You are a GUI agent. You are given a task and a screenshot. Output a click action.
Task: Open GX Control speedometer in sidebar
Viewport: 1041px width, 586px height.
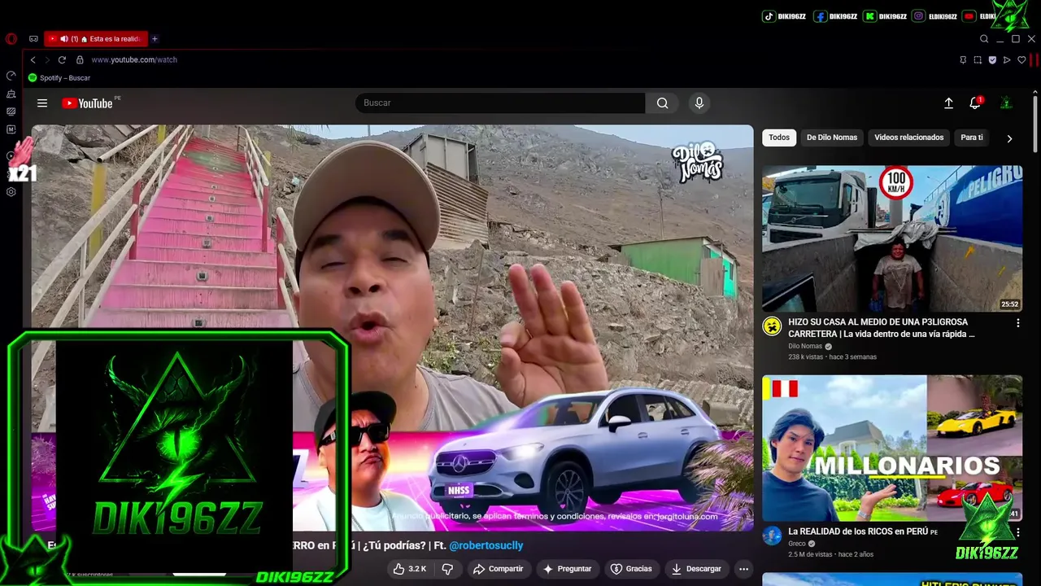coord(11,76)
